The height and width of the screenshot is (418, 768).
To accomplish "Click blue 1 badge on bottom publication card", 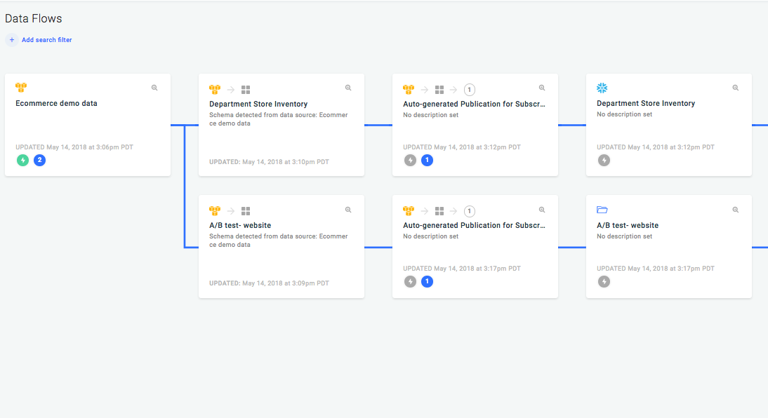I will point(427,281).
